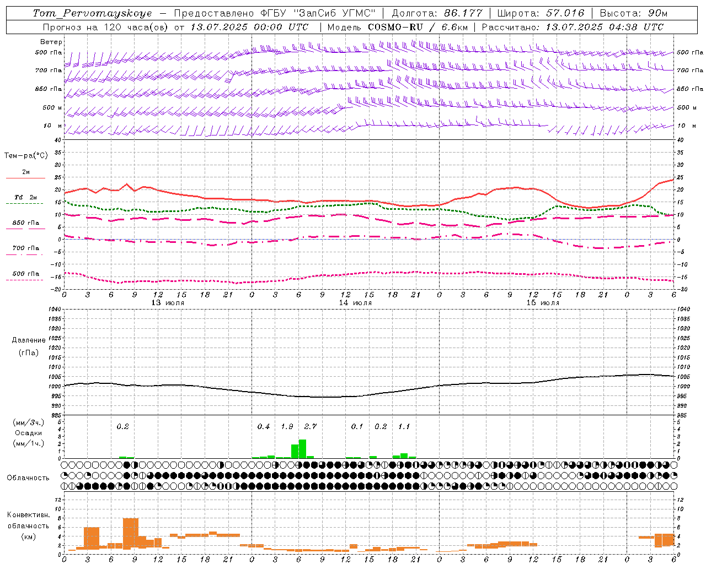Image resolution: width=706 pixels, height=564 pixels.
Task: Click the 2.7 precipitation total value
Action: click(x=311, y=427)
